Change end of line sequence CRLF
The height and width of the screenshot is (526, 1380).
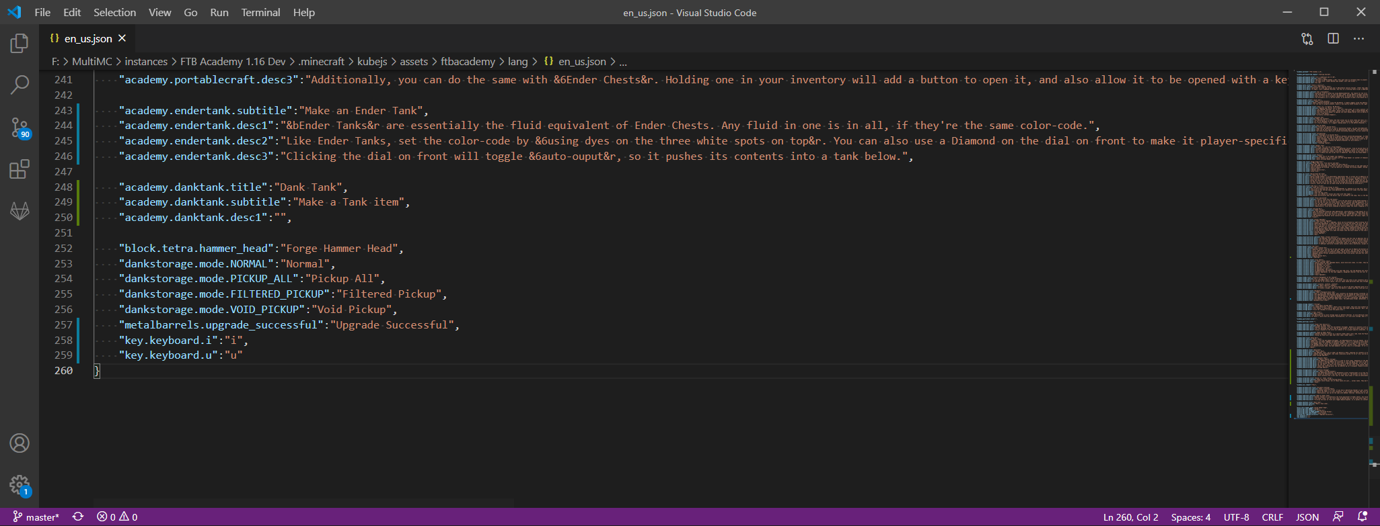pos(1272,517)
